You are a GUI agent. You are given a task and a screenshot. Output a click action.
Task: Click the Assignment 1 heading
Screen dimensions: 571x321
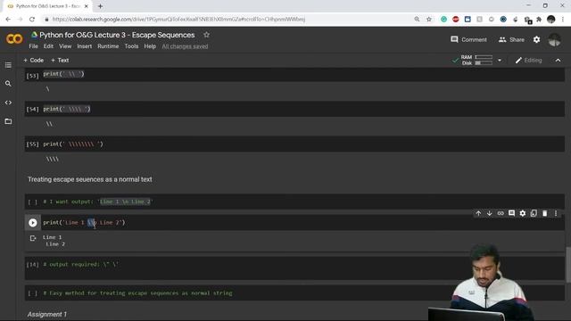click(x=47, y=314)
